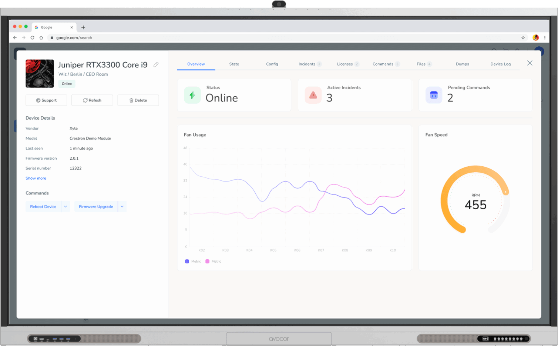Click the Pending Commands code icon
558x346 pixels.
(x=434, y=95)
